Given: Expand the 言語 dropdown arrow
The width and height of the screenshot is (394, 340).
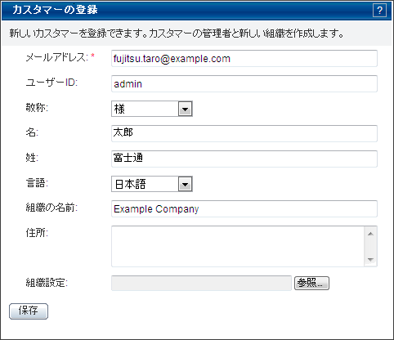Looking at the screenshot, I should point(186,184).
